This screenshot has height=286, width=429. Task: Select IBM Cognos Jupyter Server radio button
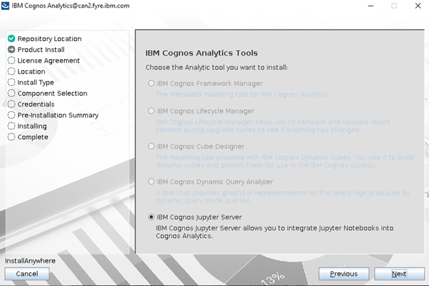(x=151, y=217)
